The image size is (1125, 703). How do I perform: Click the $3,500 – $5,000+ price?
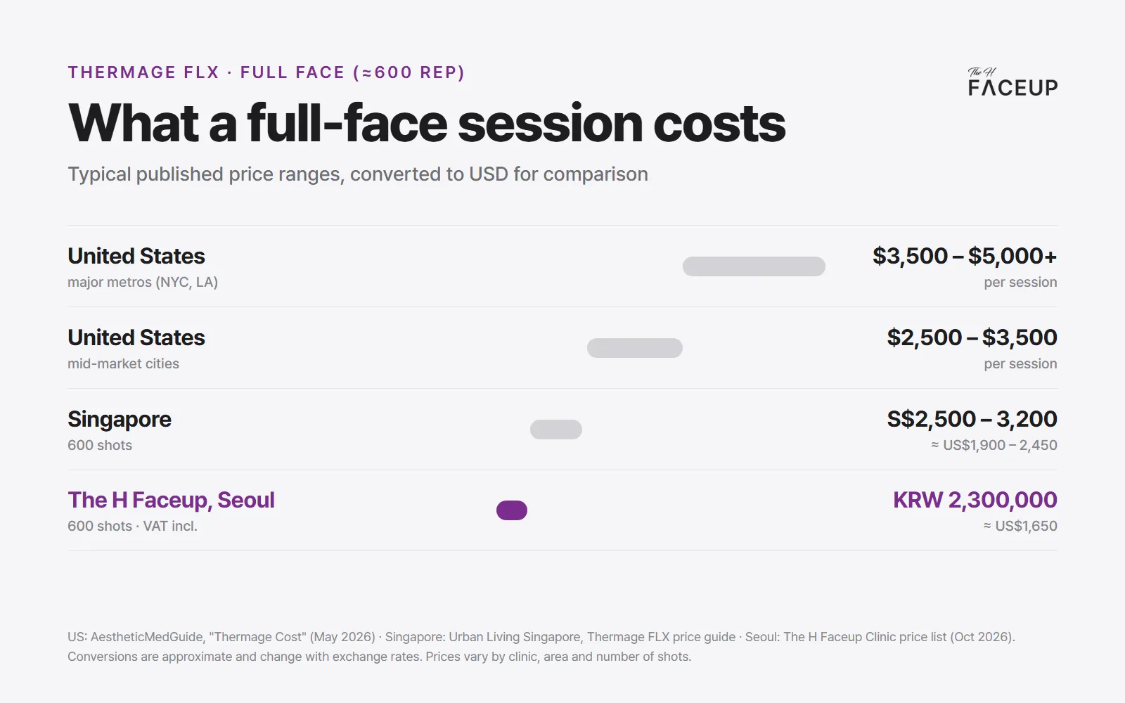pos(965,256)
